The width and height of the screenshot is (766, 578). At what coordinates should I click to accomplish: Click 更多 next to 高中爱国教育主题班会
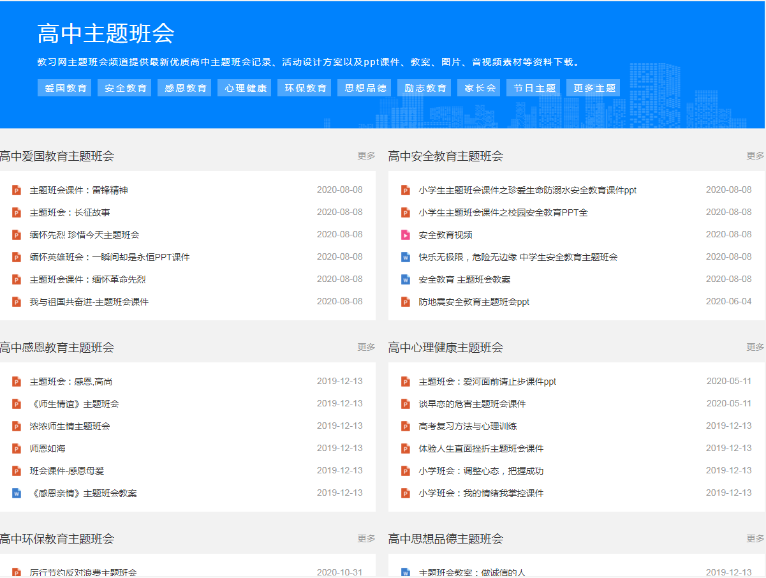[366, 156]
